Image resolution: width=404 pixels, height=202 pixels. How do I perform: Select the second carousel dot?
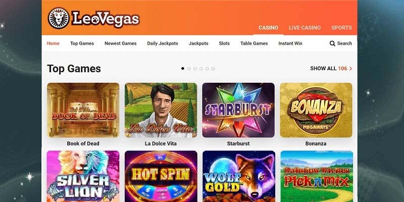(x=189, y=69)
